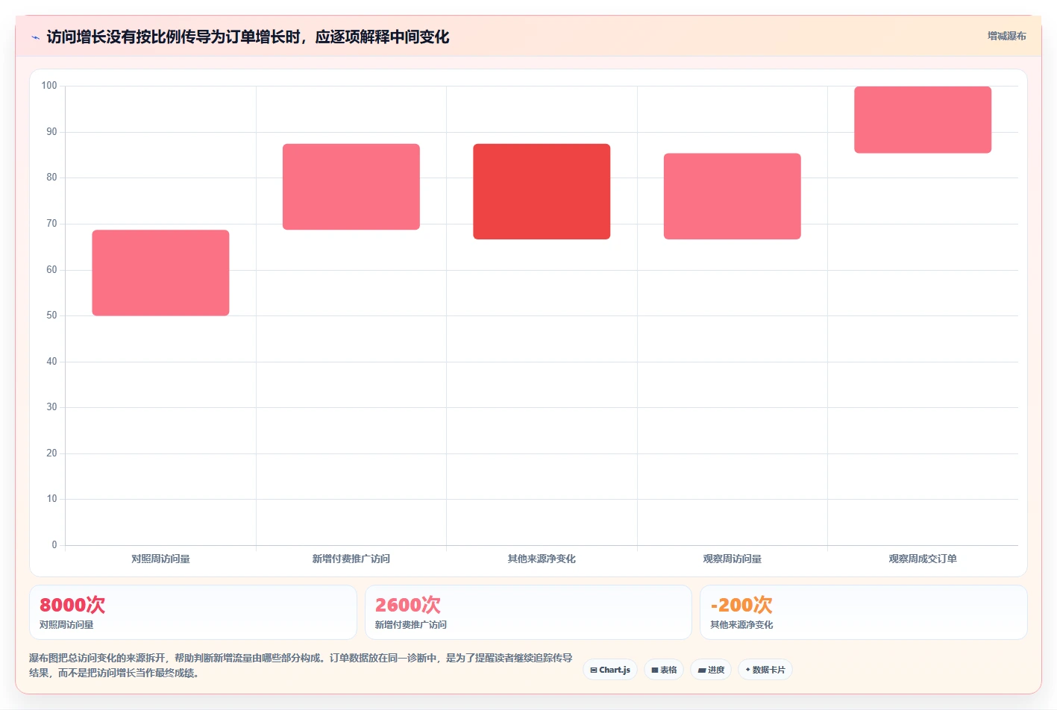The height and width of the screenshot is (710, 1057).
Task: Select the 对照周访问量 bar in chart
Action: pos(160,273)
